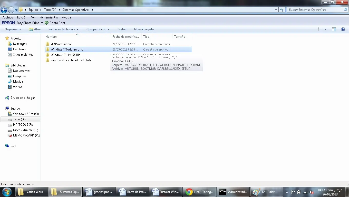Open the Herramientas menu
This screenshot has width=349, height=197.
pyautogui.click(x=49, y=17)
